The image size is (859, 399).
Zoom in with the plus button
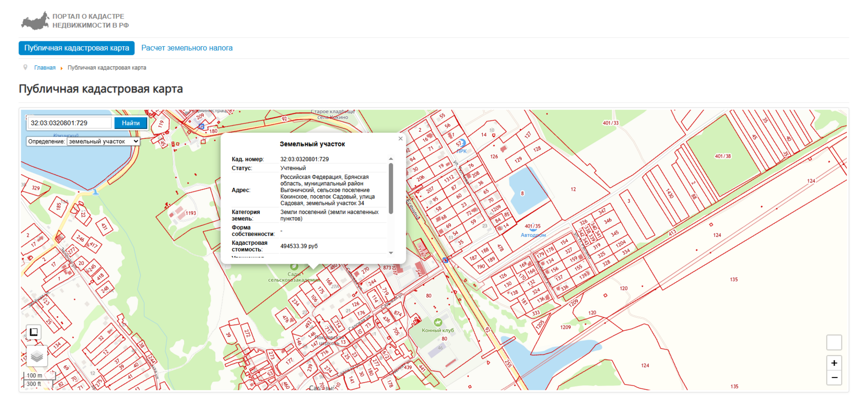coord(834,363)
